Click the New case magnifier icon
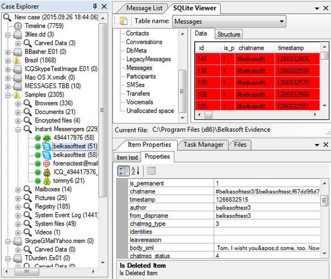Screen dimensions: 331x279 point(7,17)
